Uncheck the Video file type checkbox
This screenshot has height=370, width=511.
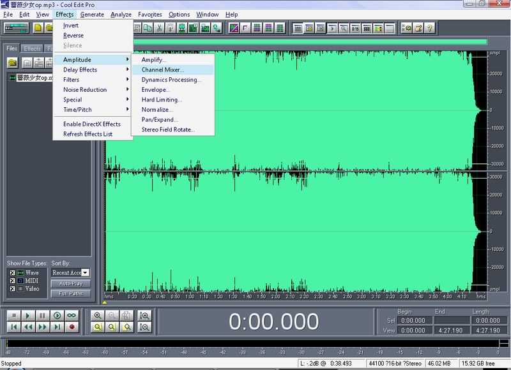(12, 288)
